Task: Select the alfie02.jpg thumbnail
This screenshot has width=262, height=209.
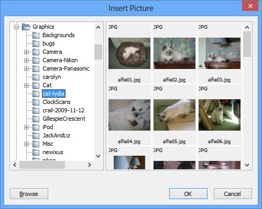Action: click(x=174, y=53)
